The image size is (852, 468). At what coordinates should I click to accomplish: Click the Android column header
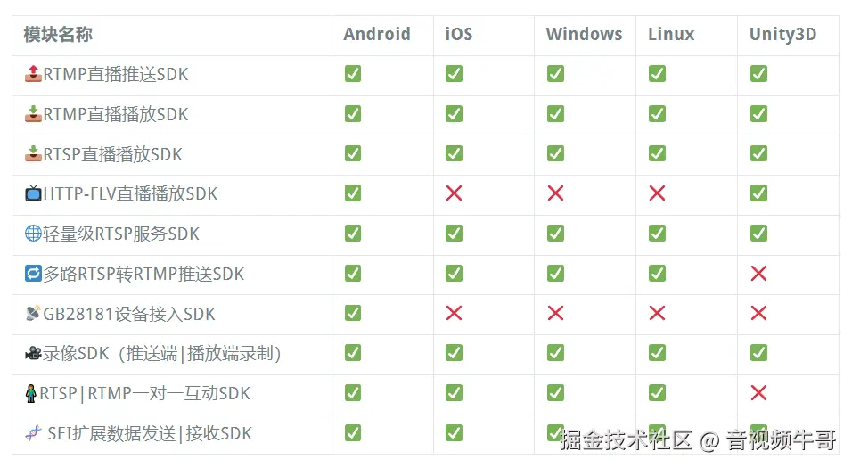[377, 35]
